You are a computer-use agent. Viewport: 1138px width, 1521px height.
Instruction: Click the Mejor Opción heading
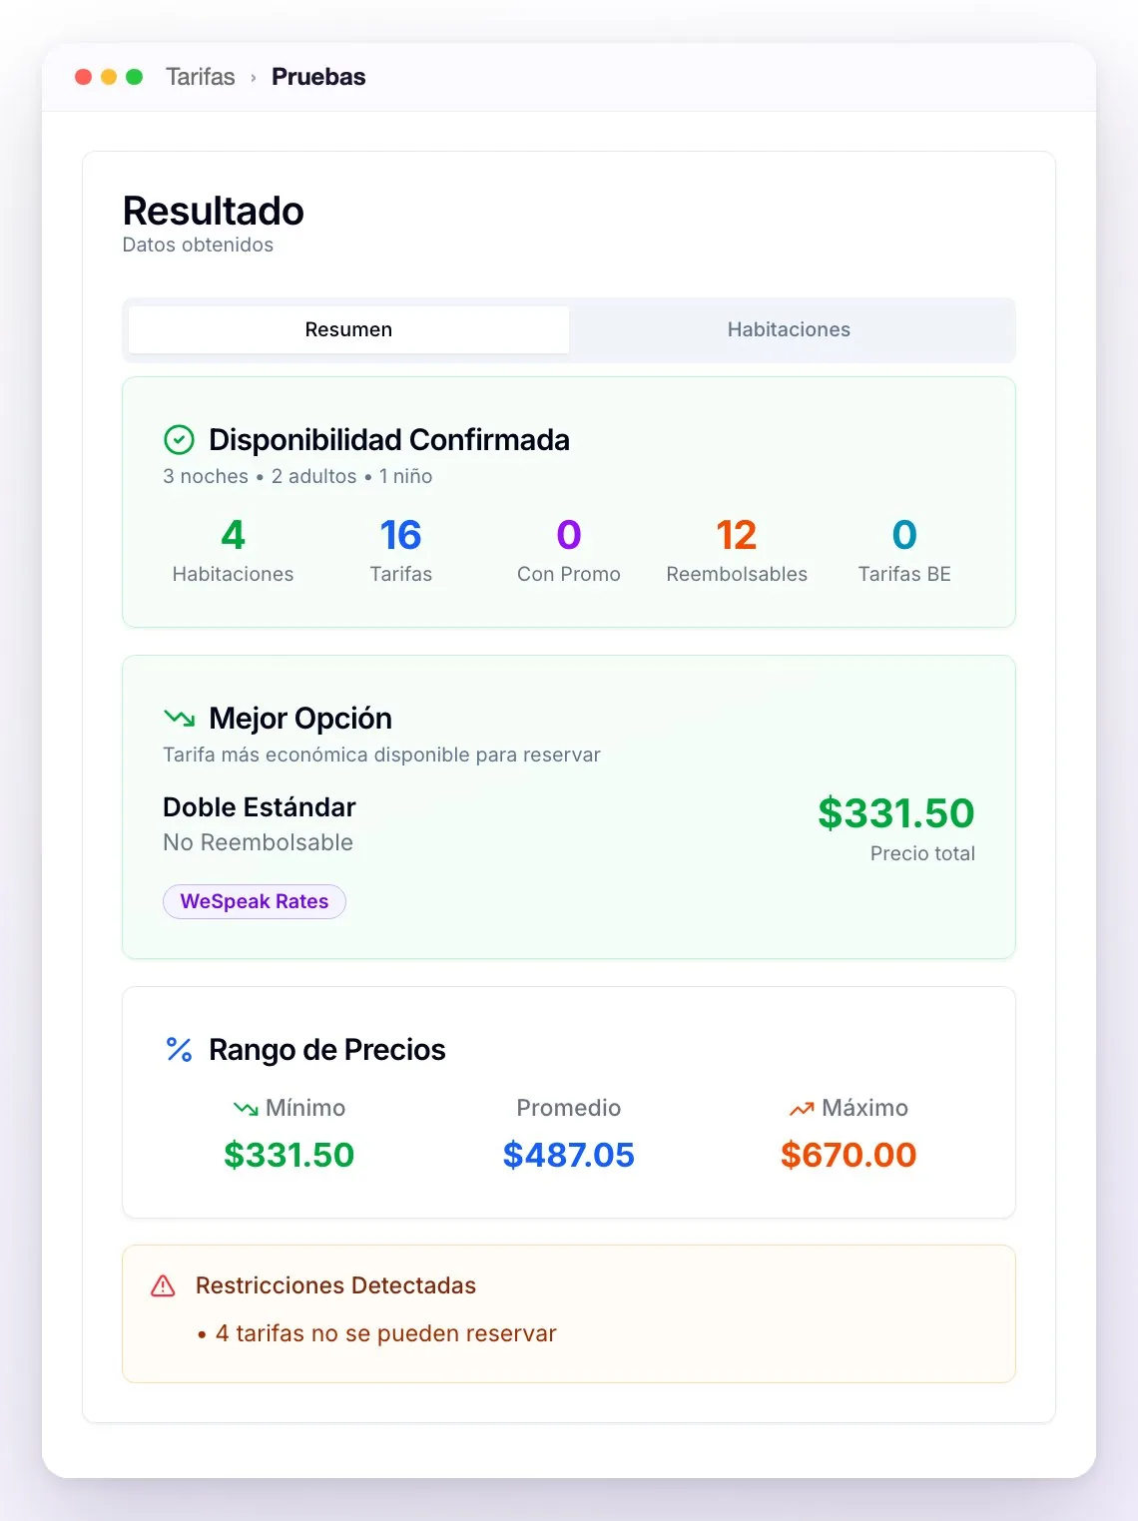click(x=300, y=718)
